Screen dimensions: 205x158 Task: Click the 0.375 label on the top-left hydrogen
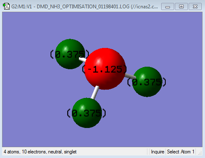click(x=70, y=54)
